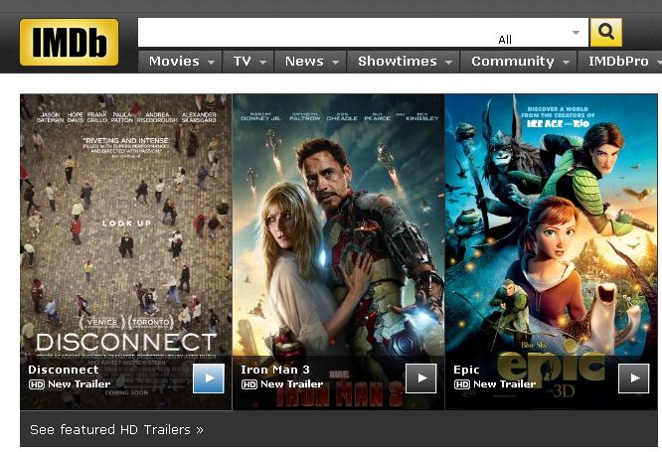
Task: Expand the Community menu arrow
Action: (x=566, y=63)
